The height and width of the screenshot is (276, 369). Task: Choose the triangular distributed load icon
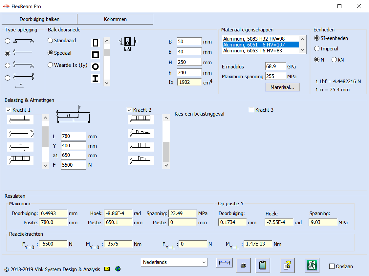click(141, 133)
